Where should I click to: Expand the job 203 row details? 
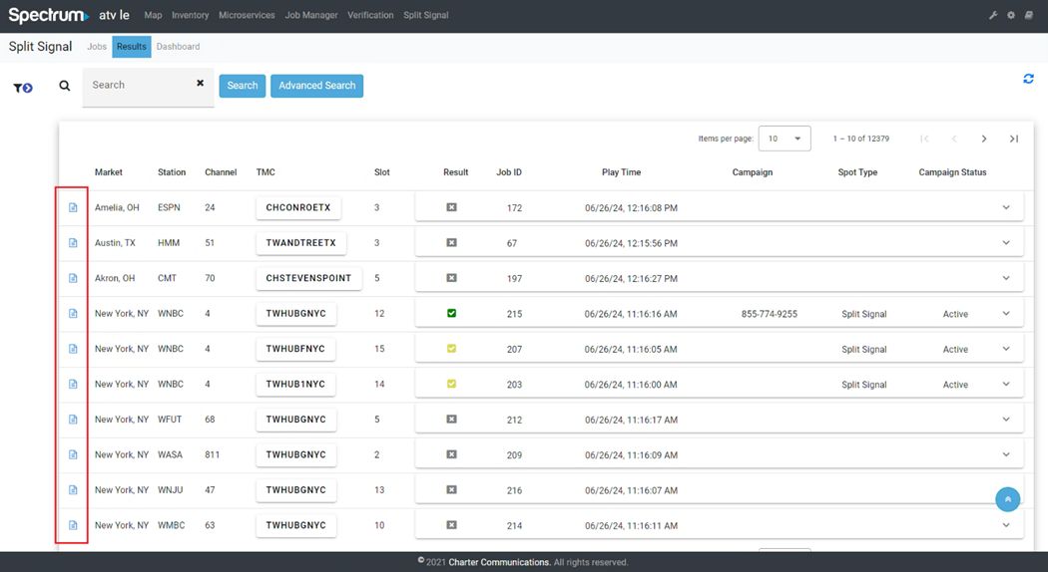(x=1006, y=385)
